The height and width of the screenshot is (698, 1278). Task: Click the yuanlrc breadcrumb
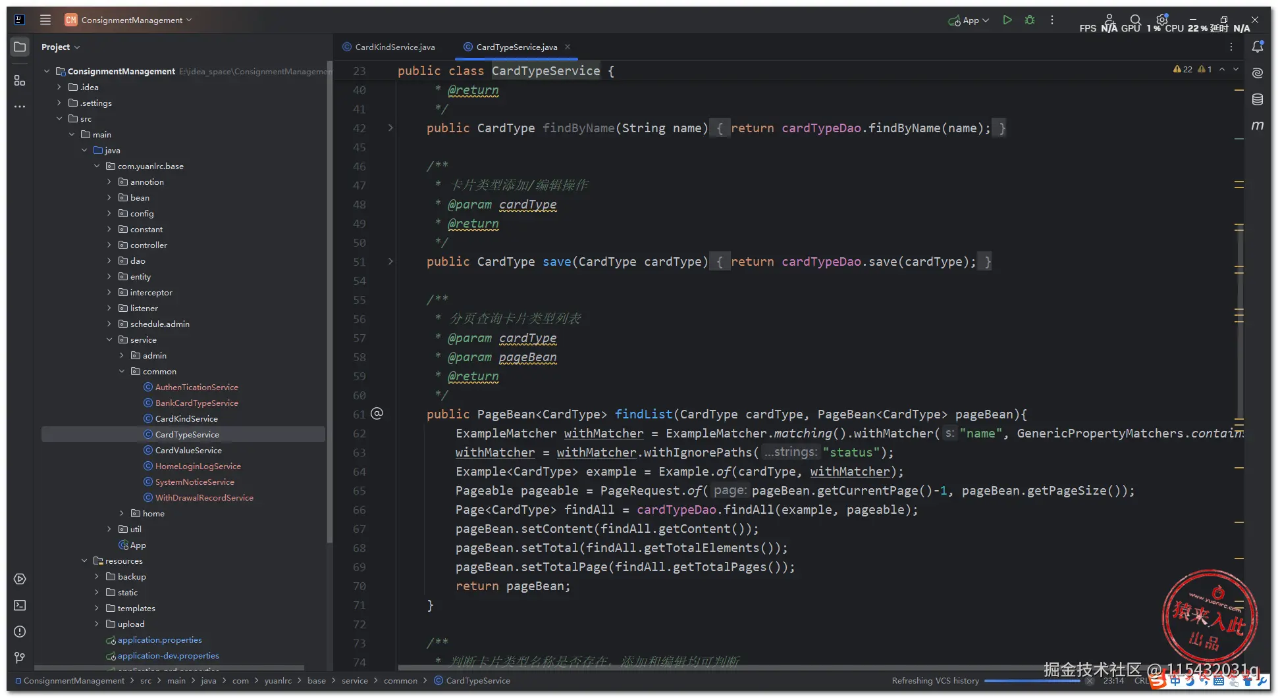(x=278, y=680)
